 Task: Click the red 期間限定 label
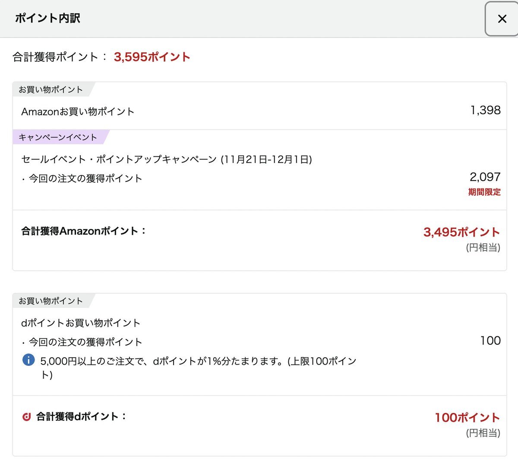(x=484, y=192)
